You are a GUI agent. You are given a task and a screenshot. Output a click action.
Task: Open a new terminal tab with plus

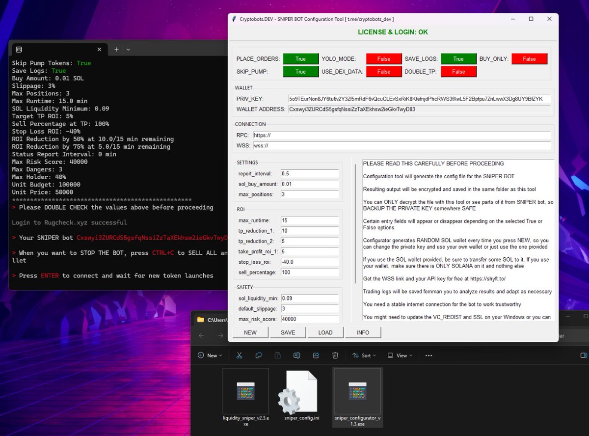tap(116, 50)
